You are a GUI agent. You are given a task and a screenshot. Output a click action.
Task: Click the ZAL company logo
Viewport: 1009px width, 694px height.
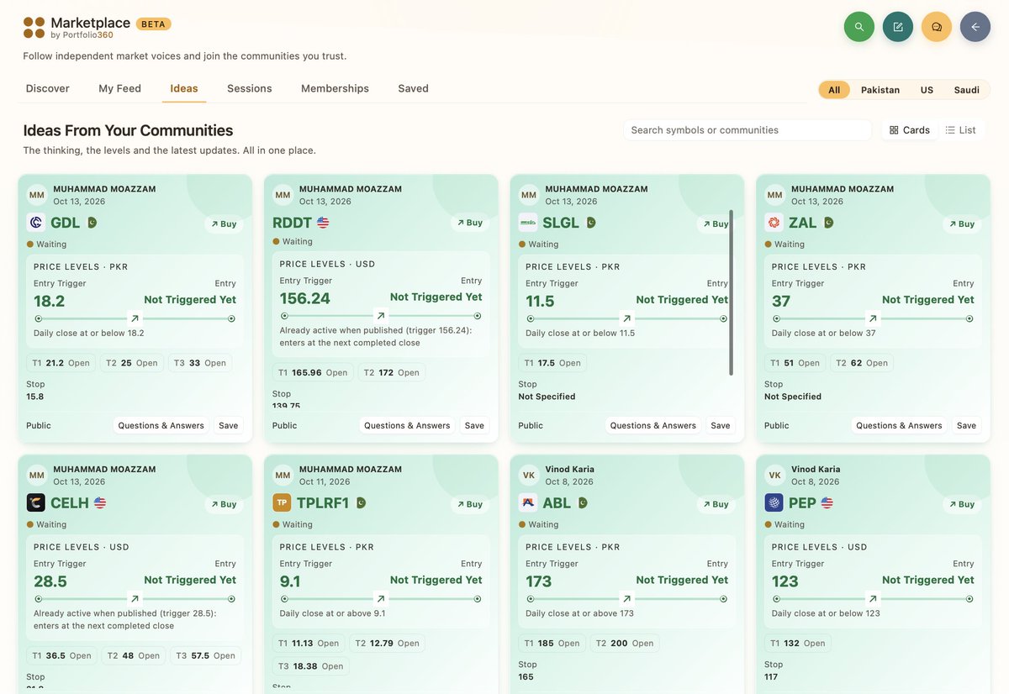[x=774, y=223]
